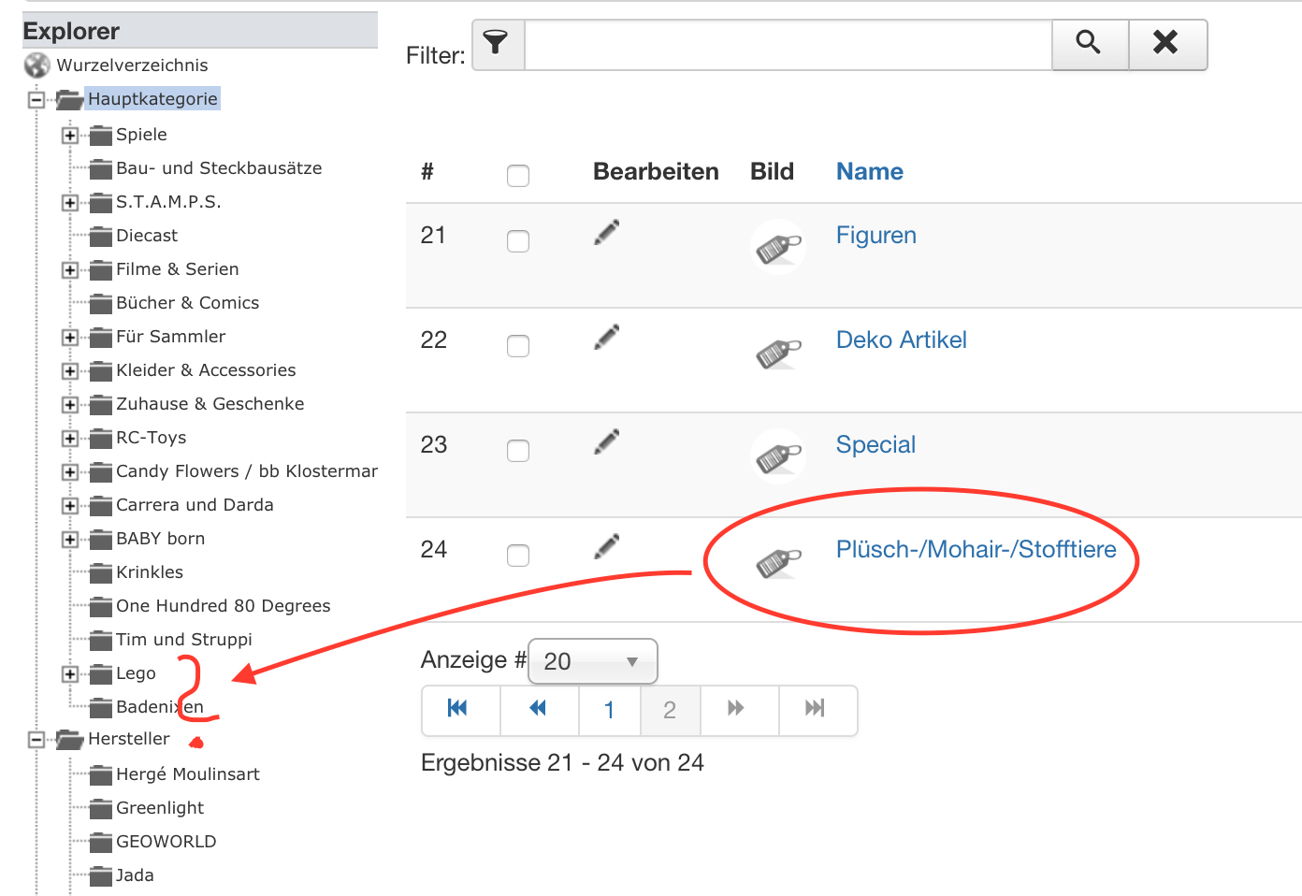
Task: Open the Plüsch-/Mohair-/Stofftiere link
Action: click(976, 549)
